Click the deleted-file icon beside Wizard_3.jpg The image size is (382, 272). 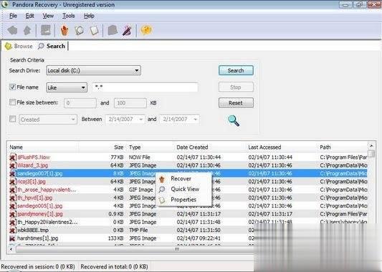click(x=13, y=165)
